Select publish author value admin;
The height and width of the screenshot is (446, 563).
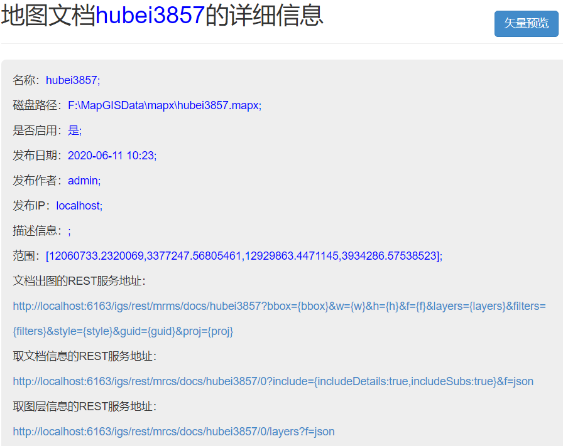click(x=84, y=180)
